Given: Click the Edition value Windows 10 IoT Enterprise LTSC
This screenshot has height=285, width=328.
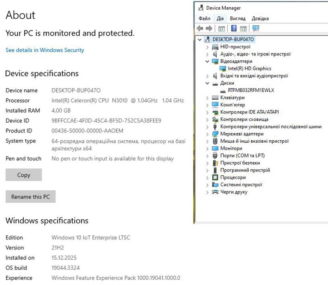Looking at the screenshot, I should click(91, 237).
